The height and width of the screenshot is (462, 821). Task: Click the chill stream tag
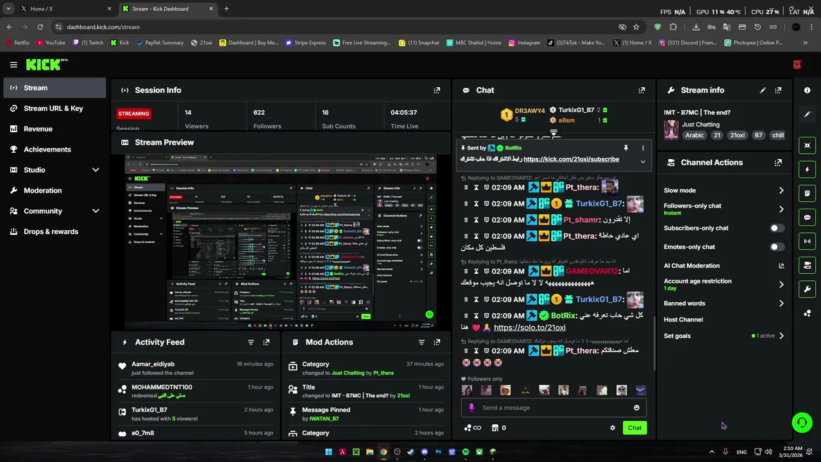[778, 135]
